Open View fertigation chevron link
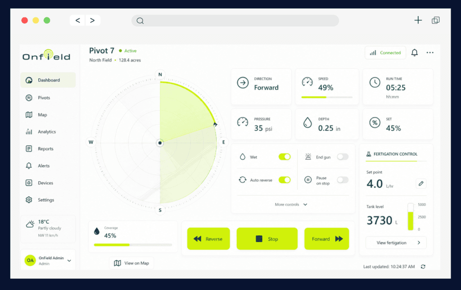Image resolution: width=461 pixels, height=290 pixels. (396, 243)
